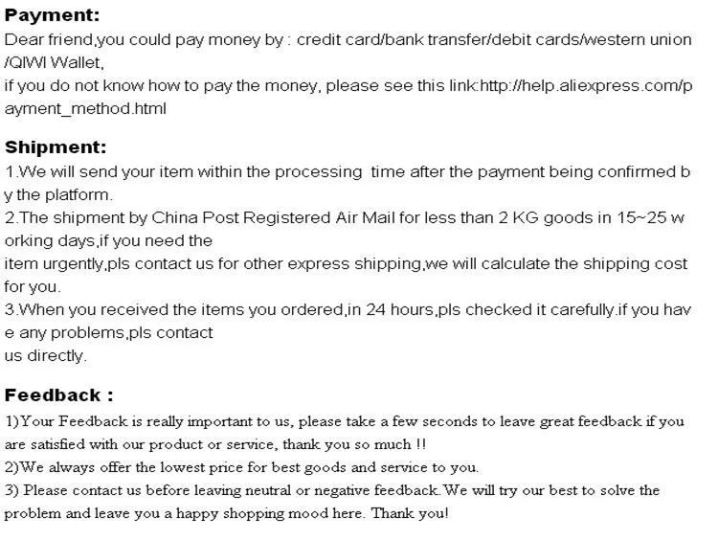The width and height of the screenshot is (718, 540).
Task: Click shipment item 1 'We will send' line
Action: pyautogui.click(x=348, y=171)
